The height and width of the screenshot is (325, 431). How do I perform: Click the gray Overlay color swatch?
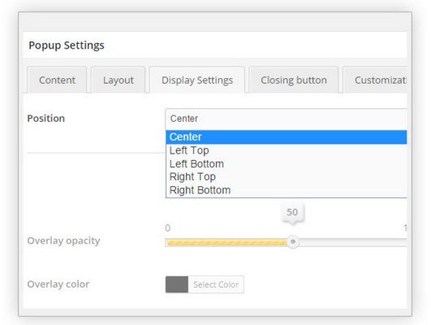click(177, 284)
